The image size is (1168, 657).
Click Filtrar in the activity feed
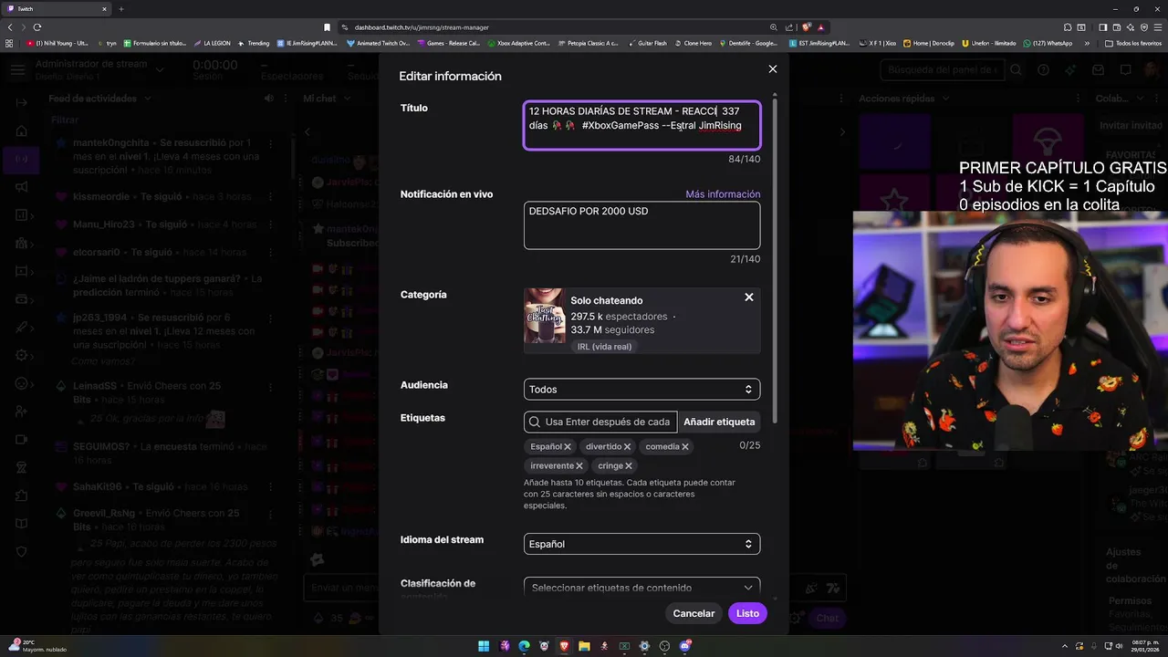(65, 120)
